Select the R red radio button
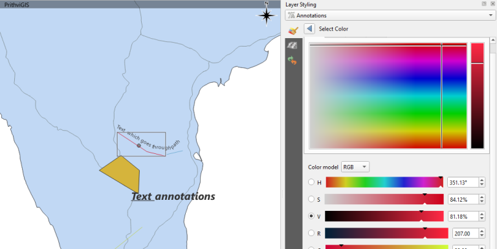497x249 pixels. pyautogui.click(x=311, y=233)
